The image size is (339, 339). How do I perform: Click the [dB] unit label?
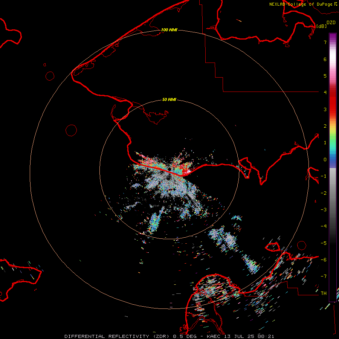pos(322,26)
